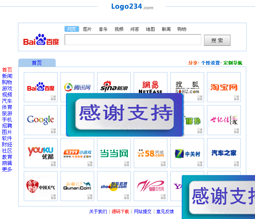
Task: Click the small grid icon on the Baidu tile
Action: (x=53, y=98)
